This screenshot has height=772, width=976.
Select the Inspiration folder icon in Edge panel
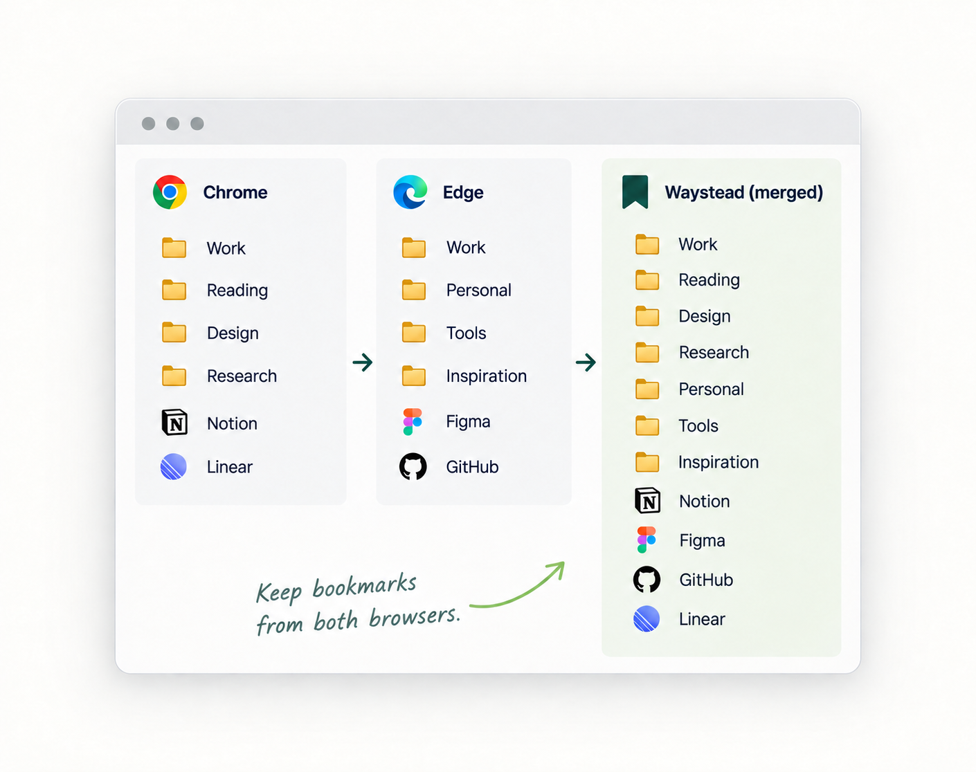tap(414, 376)
